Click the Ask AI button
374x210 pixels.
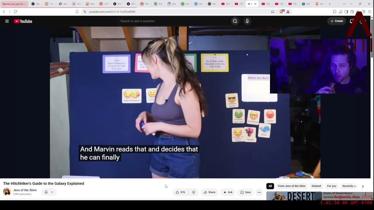[x=228, y=192]
